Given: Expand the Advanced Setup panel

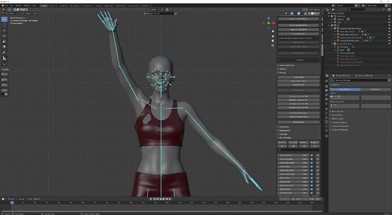Looking at the screenshot, I should pos(286,65).
